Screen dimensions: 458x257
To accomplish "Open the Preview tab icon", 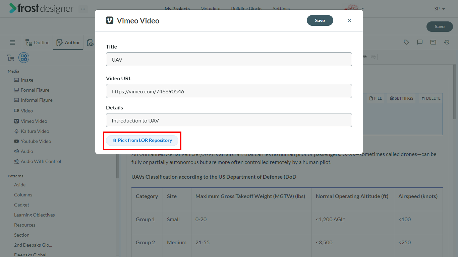I will [90, 42].
